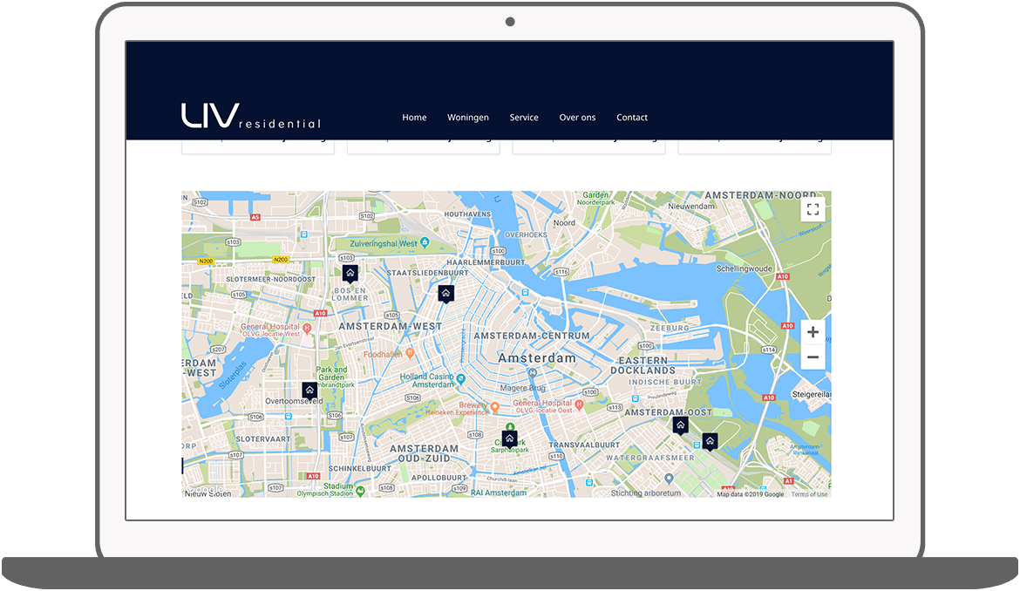Click the Haarlemmerbuurt label
Viewport: 1020px width, 591px height.
click(x=486, y=262)
